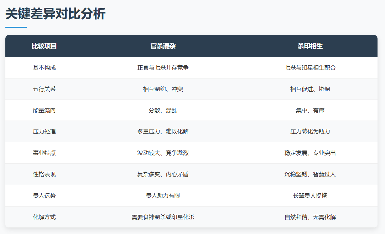Image resolution: width=385 pixels, height=234 pixels.
Task: Click the 七杀与印星相生配合 cell
Action: [x=310, y=68]
